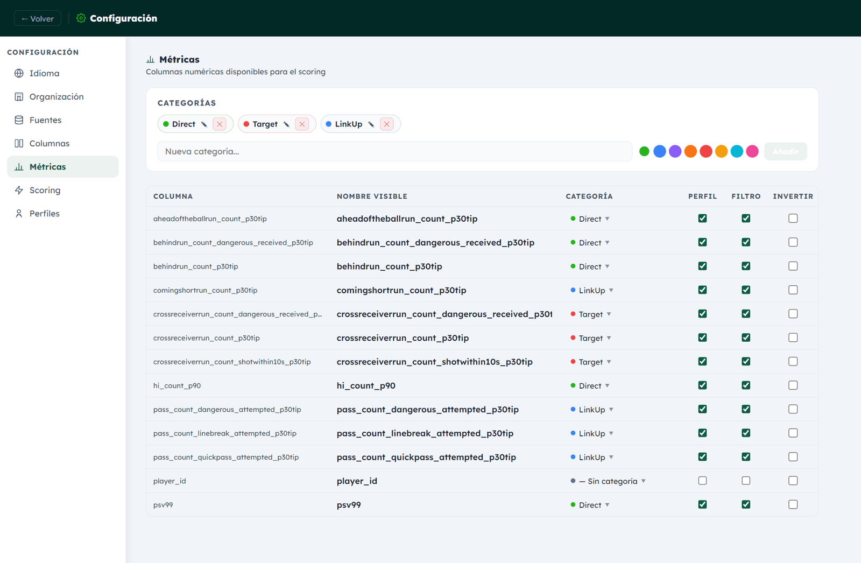Image resolution: width=861 pixels, height=563 pixels.
Task: Delete the Target category with X icon
Action: click(x=302, y=124)
